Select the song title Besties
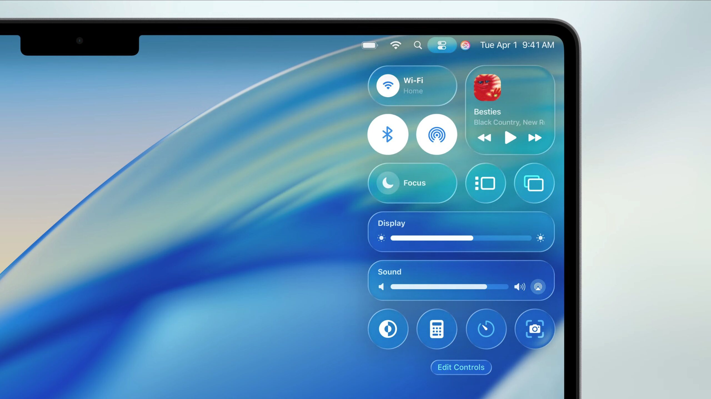 (x=487, y=112)
